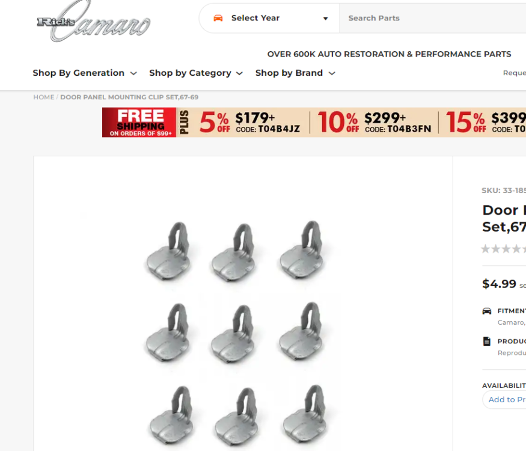Click the Product document icon
This screenshot has width=526, height=451.
pos(487,342)
